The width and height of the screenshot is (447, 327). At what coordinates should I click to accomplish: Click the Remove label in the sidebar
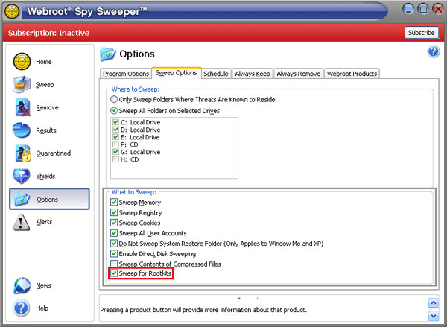coord(47,107)
